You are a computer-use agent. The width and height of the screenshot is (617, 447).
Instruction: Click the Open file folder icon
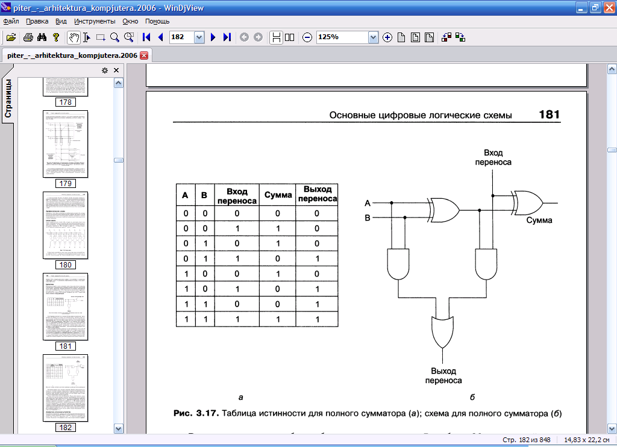pyautogui.click(x=11, y=37)
